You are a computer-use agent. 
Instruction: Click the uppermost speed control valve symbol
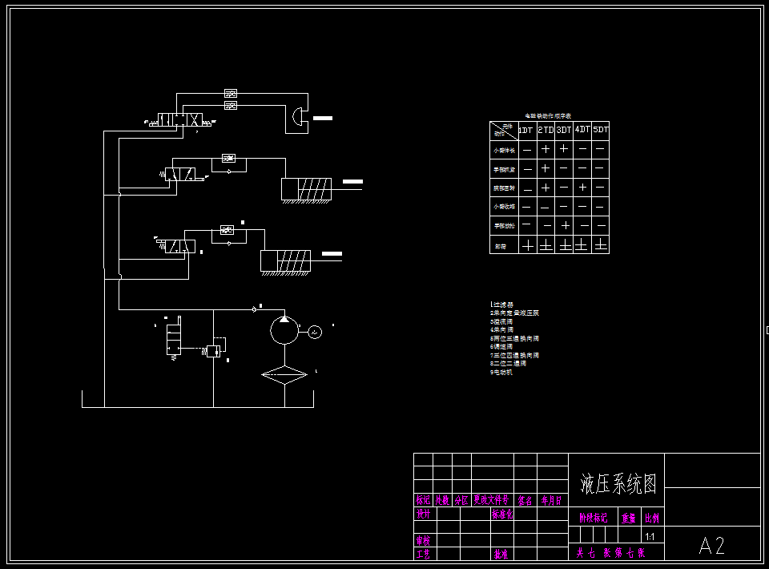[x=231, y=93]
